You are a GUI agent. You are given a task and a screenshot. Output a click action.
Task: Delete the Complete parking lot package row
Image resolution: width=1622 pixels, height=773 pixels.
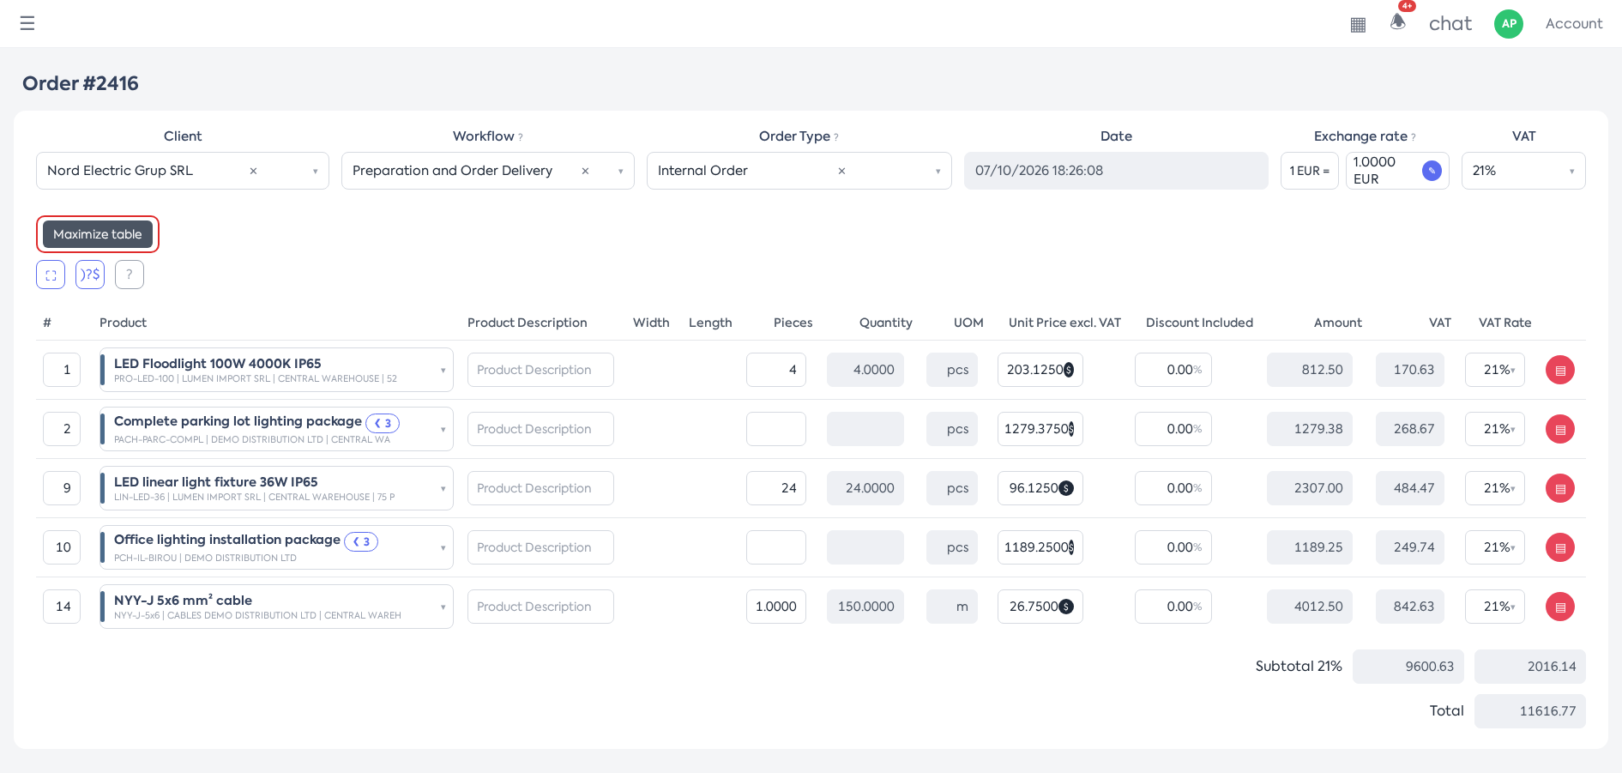[1560, 429]
